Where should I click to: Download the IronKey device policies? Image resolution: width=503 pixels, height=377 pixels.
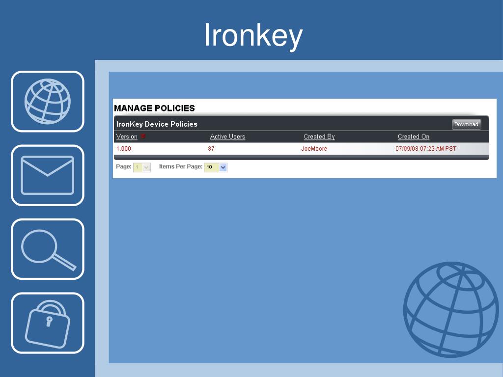coord(466,124)
